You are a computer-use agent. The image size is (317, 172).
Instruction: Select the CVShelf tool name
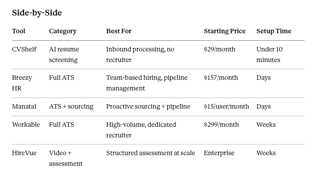(x=24, y=49)
